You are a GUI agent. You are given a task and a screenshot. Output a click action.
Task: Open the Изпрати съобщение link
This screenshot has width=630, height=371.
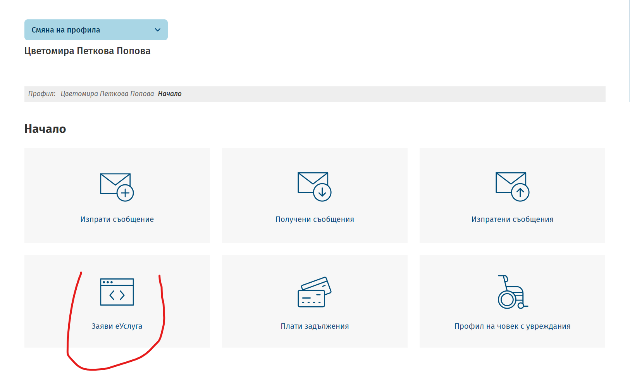coord(117,219)
